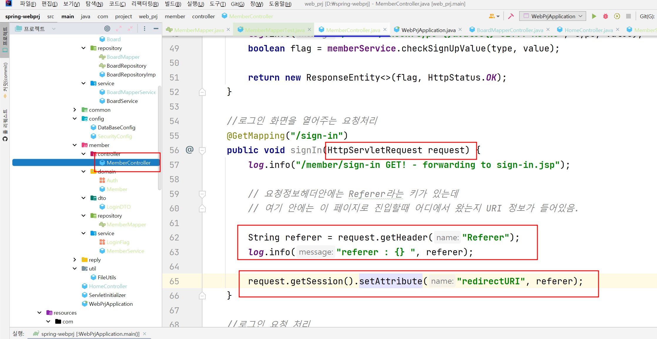Open the 파일(F) menu
Viewport: 657px width, 339px height.
click(x=28, y=4)
